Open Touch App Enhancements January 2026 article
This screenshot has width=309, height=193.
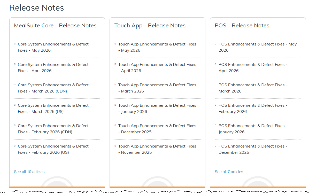[x=157, y=109]
